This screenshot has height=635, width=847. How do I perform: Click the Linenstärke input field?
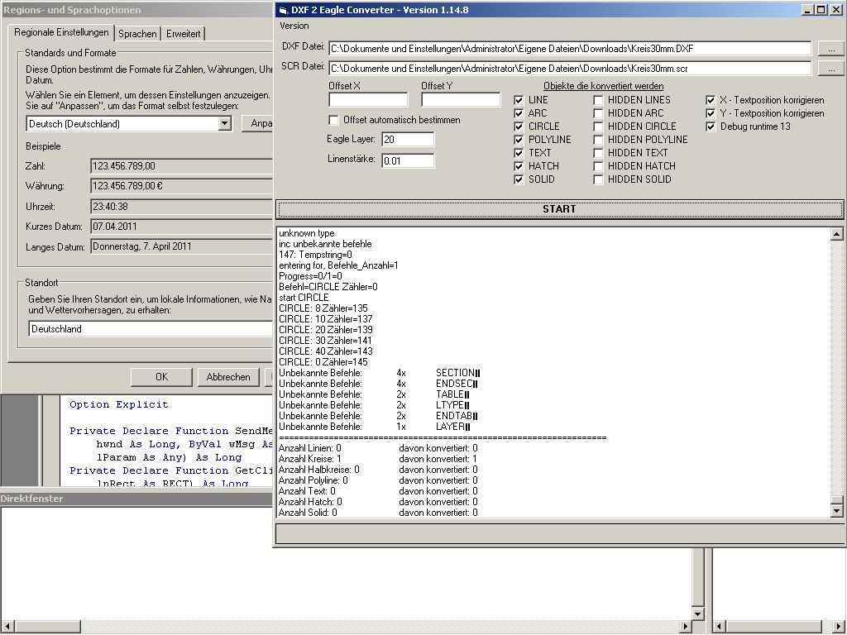408,161
